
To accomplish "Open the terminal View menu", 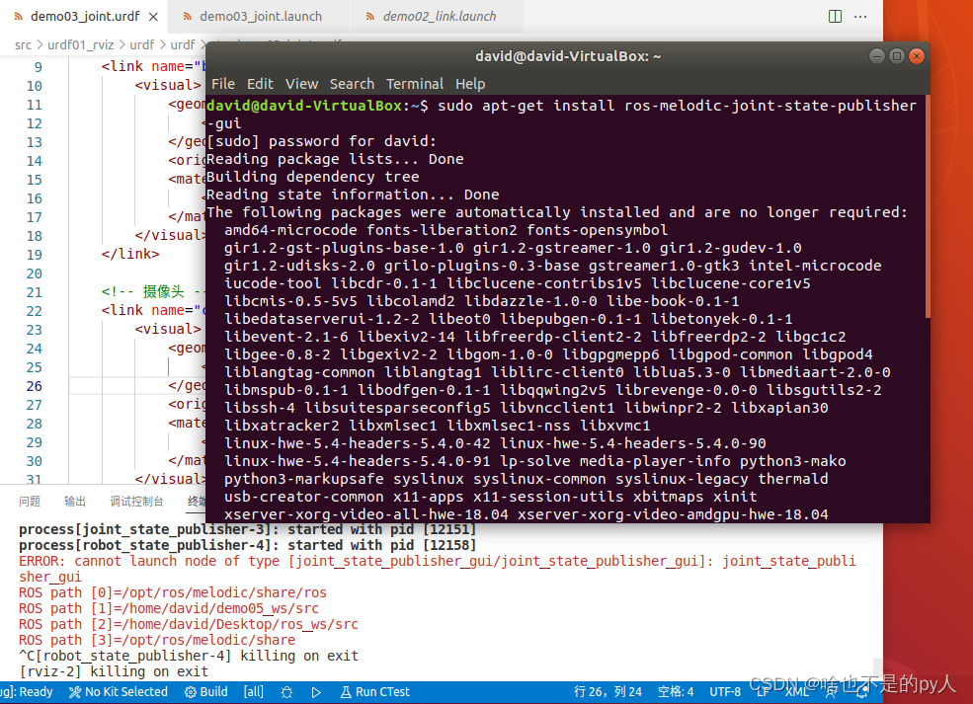I will click(x=301, y=84).
